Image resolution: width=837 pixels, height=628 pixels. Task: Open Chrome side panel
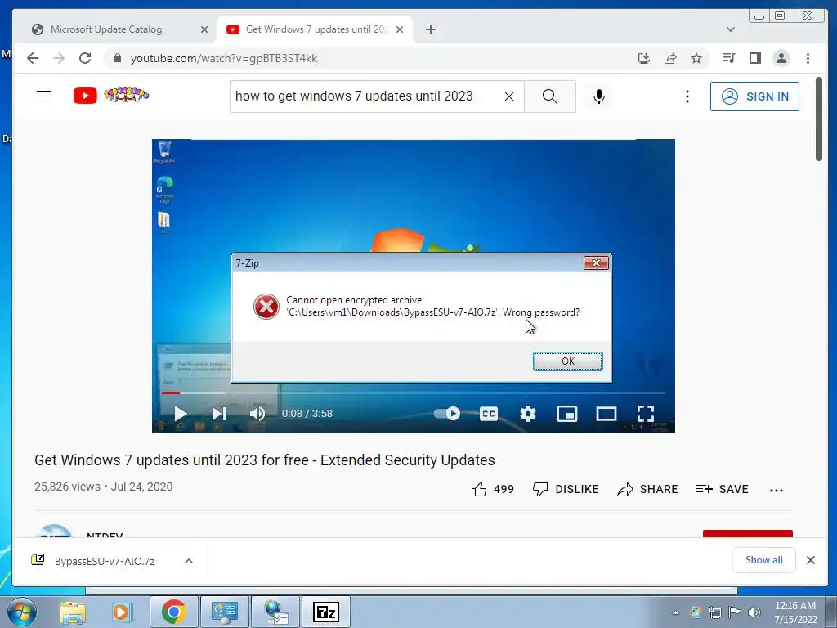click(x=754, y=58)
